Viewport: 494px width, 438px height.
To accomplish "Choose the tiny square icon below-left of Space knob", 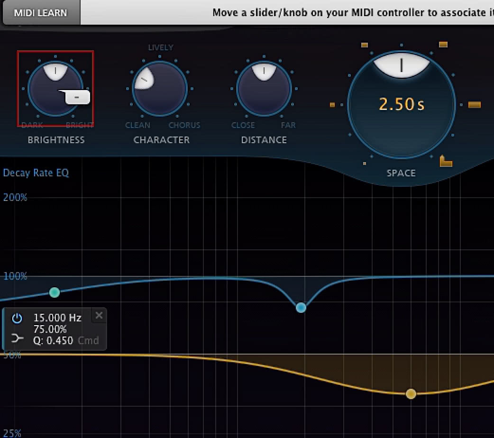I will point(365,163).
